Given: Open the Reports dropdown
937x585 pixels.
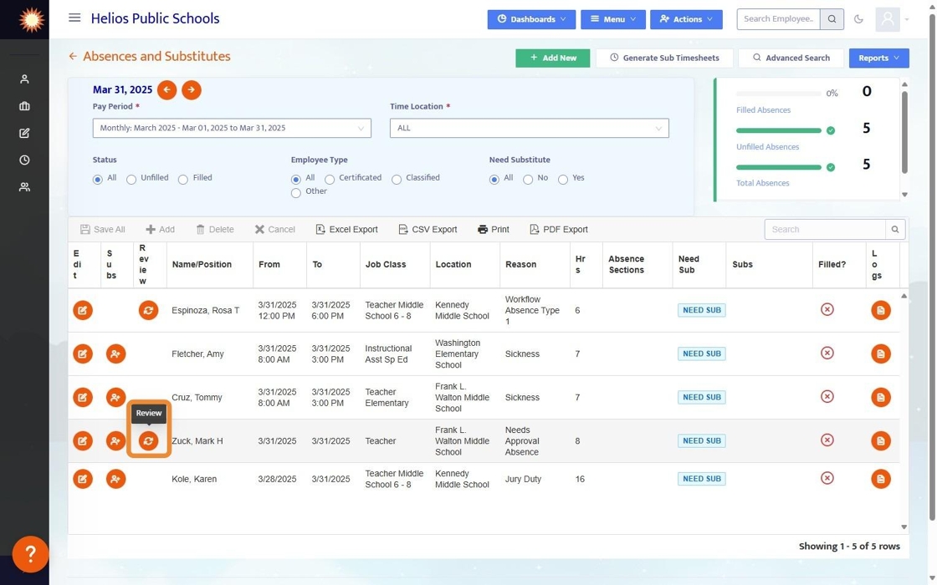Looking at the screenshot, I should coord(878,58).
